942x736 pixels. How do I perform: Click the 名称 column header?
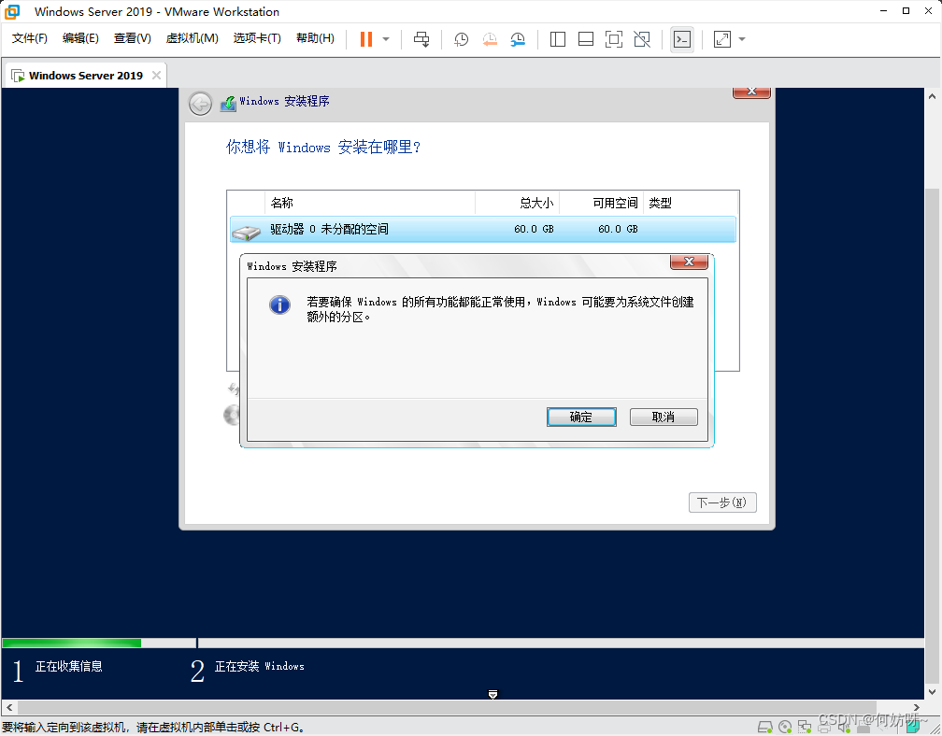coord(370,203)
